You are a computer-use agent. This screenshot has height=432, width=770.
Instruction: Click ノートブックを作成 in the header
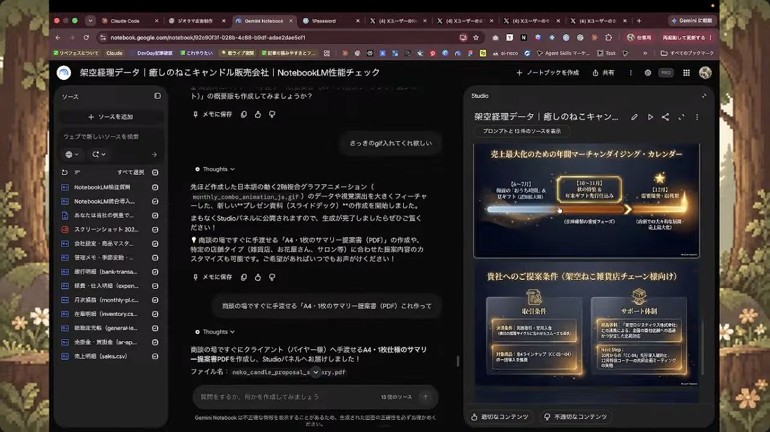[x=548, y=73]
